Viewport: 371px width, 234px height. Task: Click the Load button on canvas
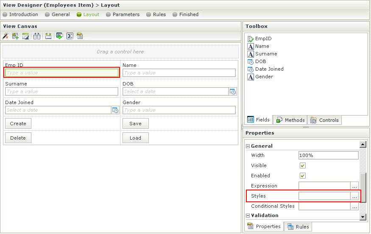tap(136, 138)
